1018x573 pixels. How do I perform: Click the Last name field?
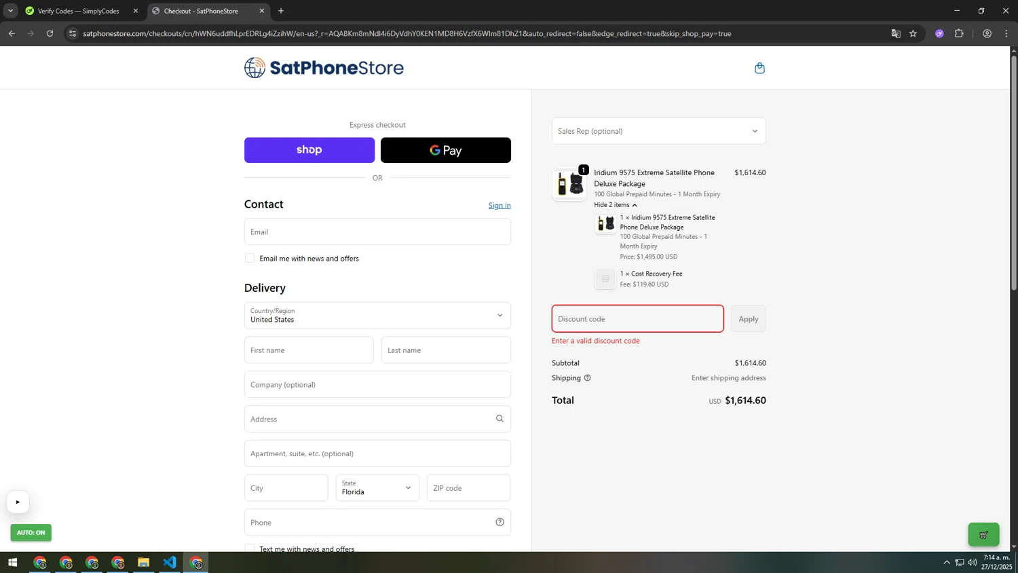[446, 350]
